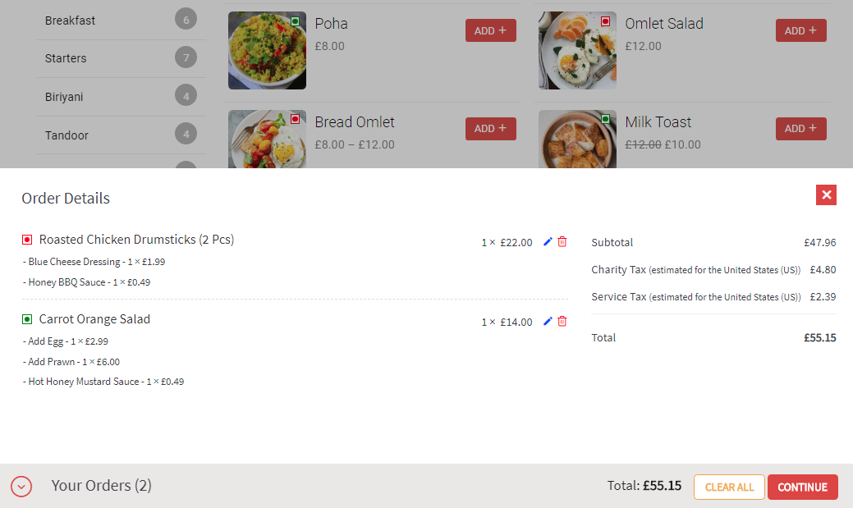This screenshot has width=853, height=508.
Task: Click the veg indicator beside Carrot Orange Salad
Action: click(x=27, y=319)
